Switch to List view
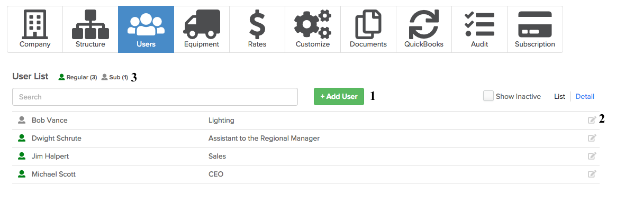The height and width of the screenshot is (212, 634). tap(559, 96)
